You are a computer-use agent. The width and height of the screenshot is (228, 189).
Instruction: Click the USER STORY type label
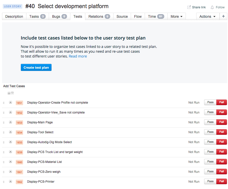point(12,6)
